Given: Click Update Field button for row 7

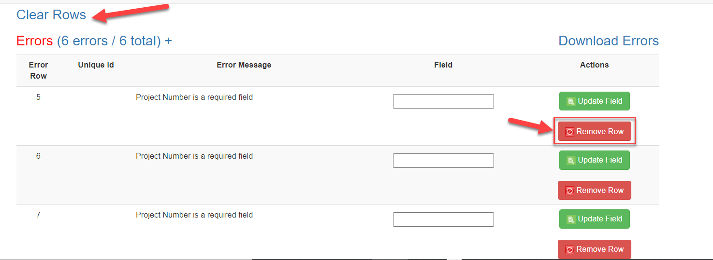Looking at the screenshot, I should (x=594, y=219).
